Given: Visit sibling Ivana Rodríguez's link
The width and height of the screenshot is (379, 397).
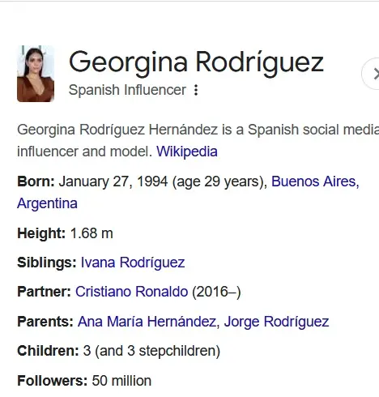Looking at the screenshot, I should pyautogui.click(x=133, y=263).
